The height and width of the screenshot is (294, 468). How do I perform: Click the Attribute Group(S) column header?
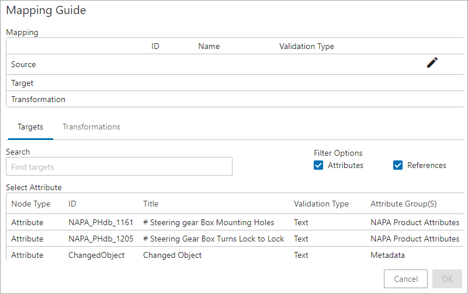[404, 204]
